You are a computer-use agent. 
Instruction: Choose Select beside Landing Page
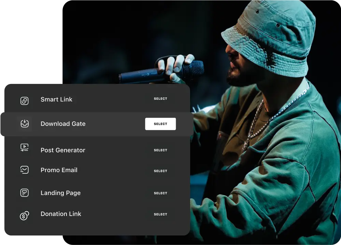pyautogui.click(x=160, y=193)
